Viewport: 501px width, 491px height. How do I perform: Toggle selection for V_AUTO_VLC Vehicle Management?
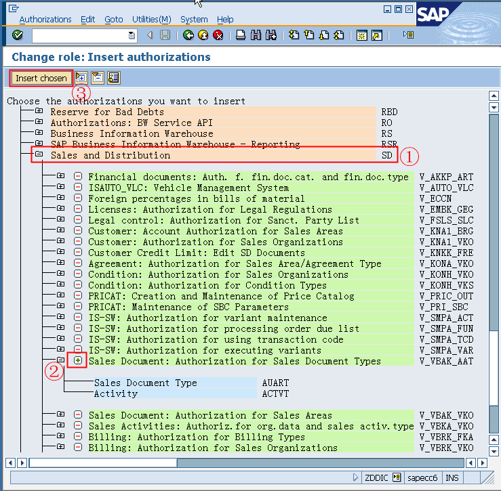tap(78, 187)
